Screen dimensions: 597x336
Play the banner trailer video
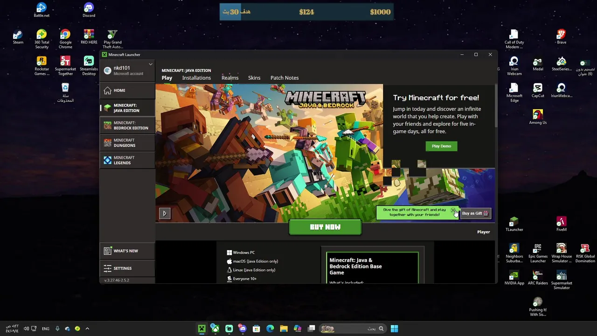pyautogui.click(x=165, y=213)
